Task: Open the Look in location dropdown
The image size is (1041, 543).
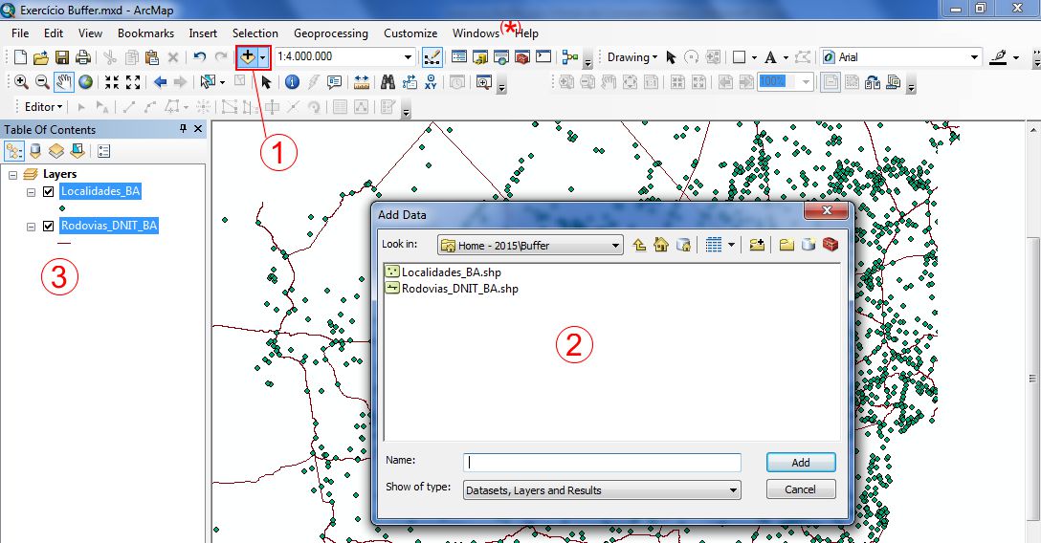Action: 615,246
